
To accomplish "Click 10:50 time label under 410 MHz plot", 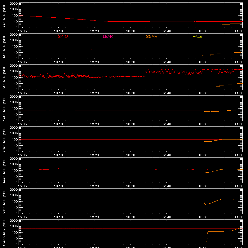I will point(203,62).
